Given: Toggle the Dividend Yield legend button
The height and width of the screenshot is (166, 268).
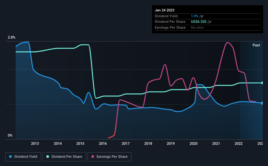Looking at the screenshot, I should coord(23,157).
